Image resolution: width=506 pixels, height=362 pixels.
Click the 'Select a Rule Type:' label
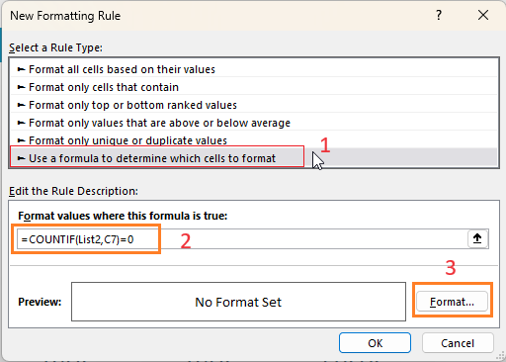pos(55,47)
